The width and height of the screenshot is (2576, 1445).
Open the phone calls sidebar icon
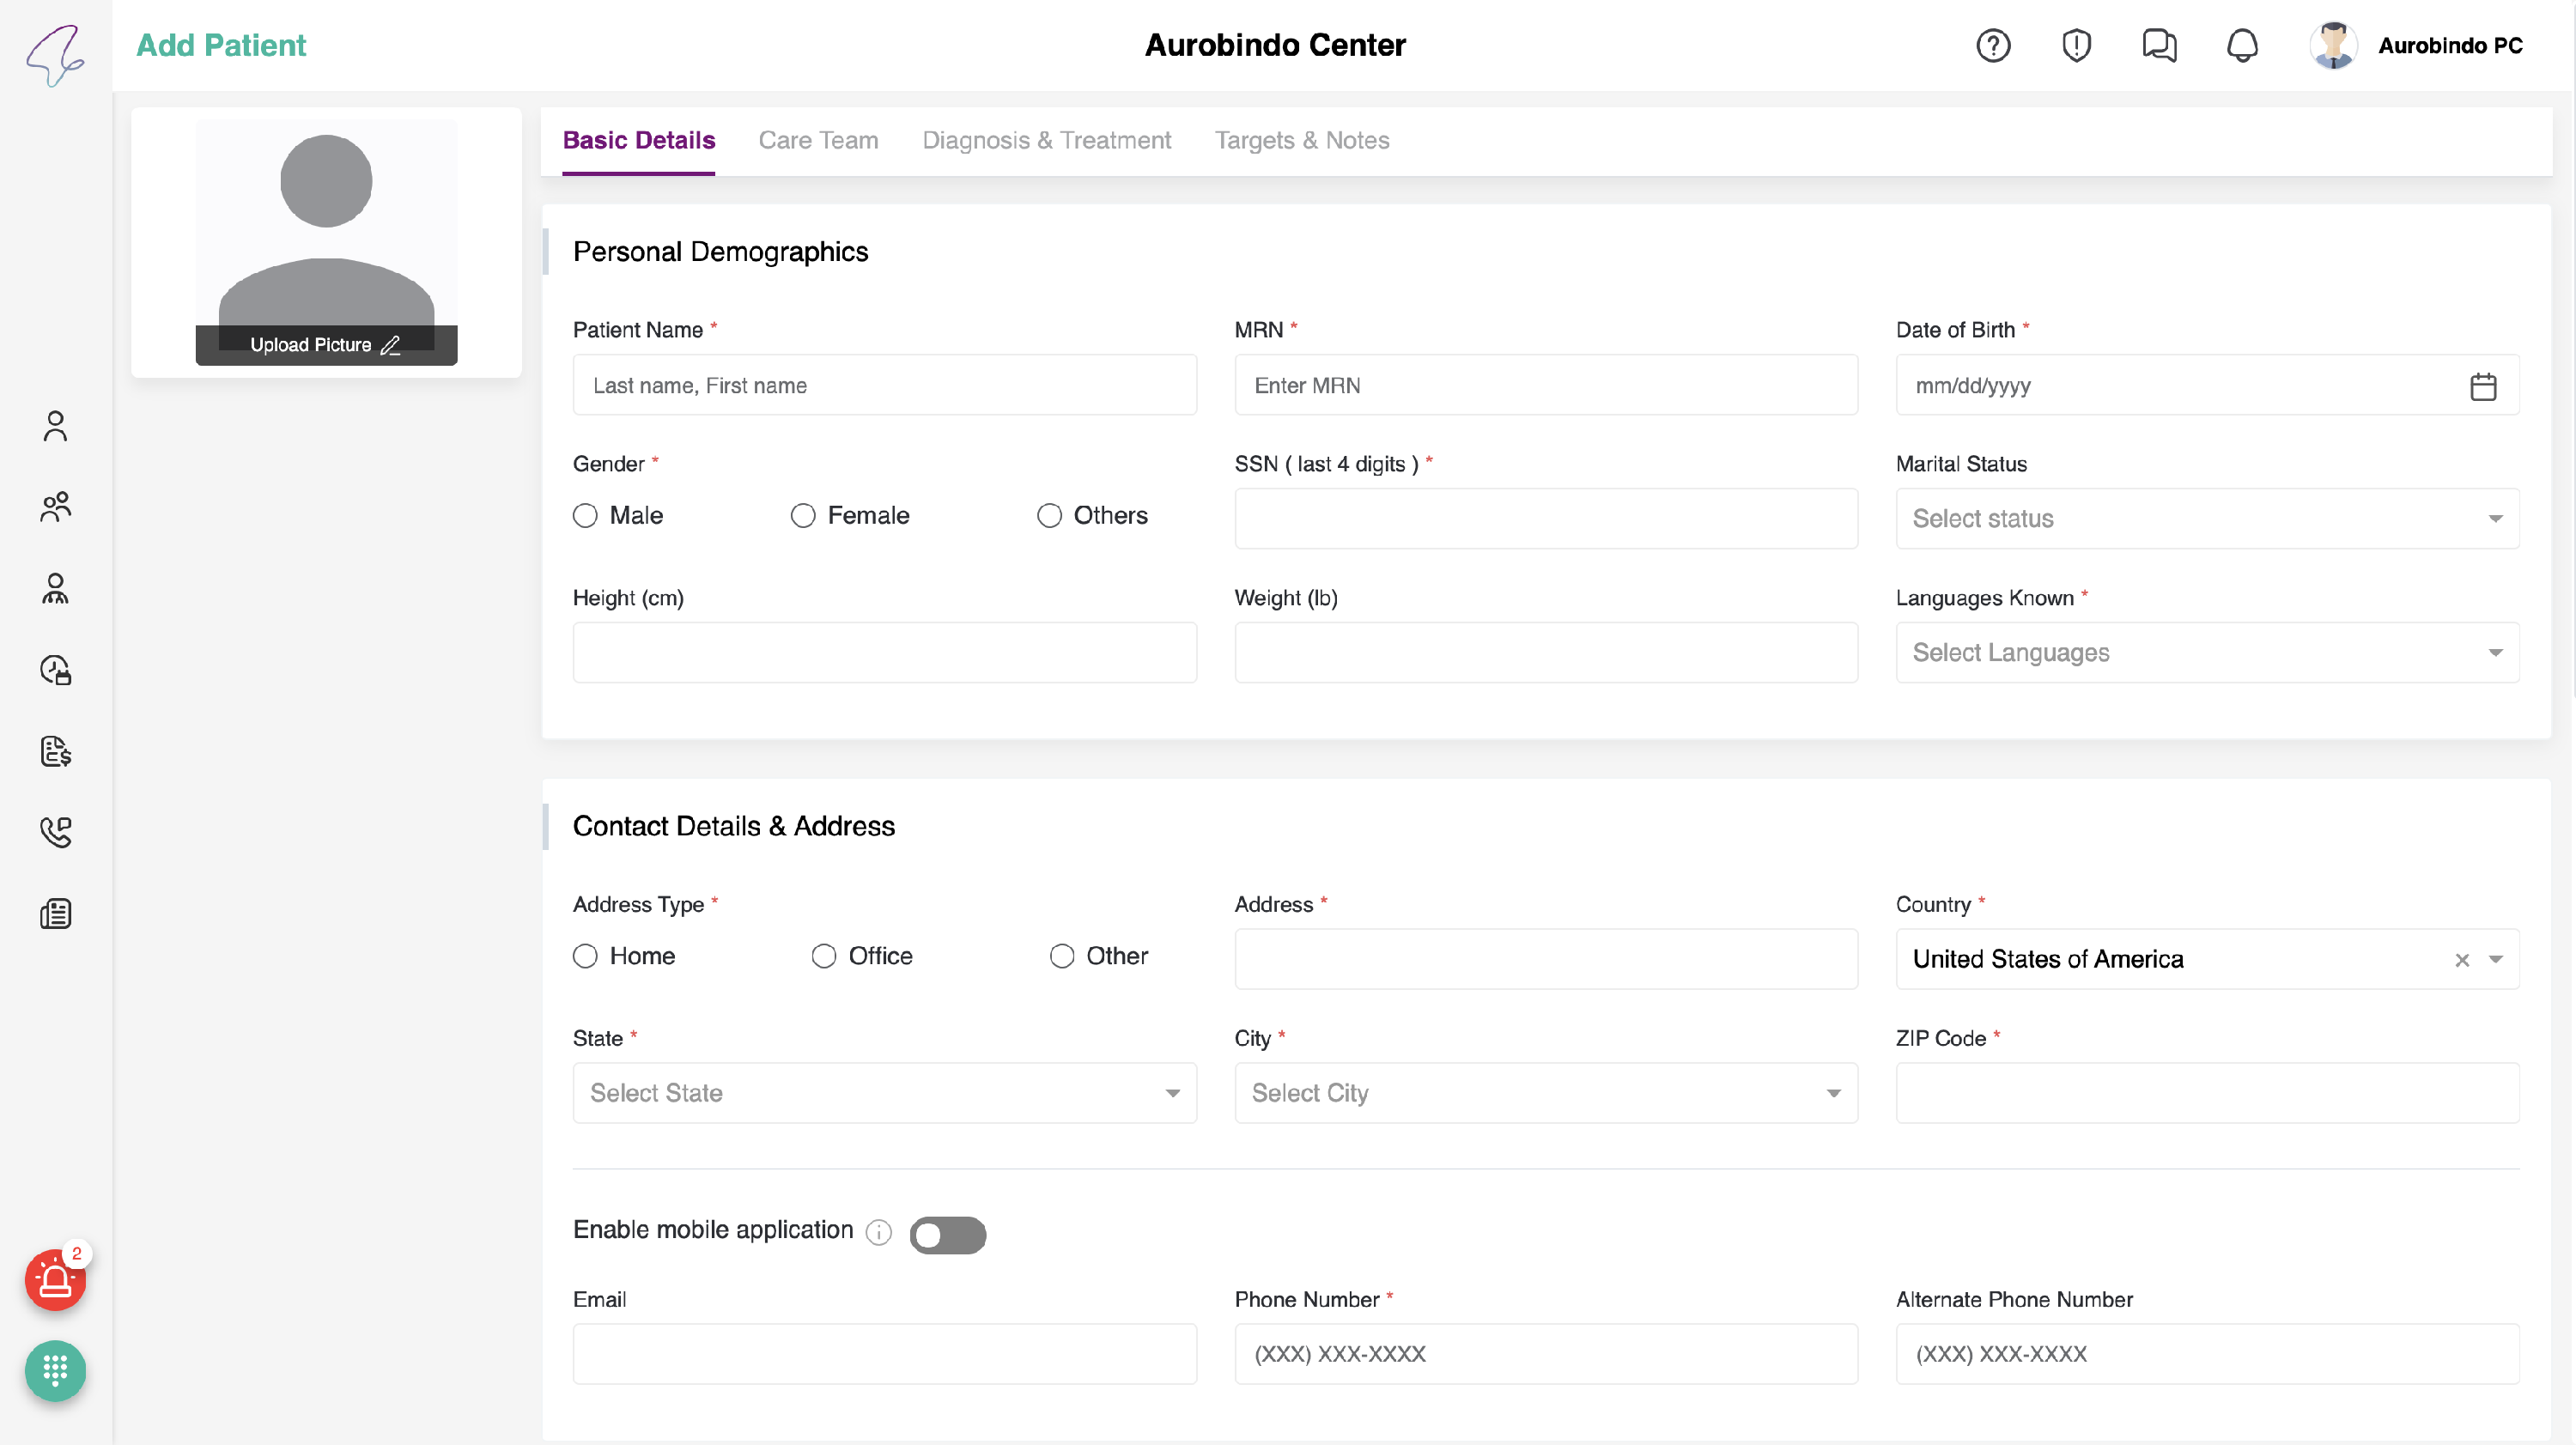click(x=55, y=832)
